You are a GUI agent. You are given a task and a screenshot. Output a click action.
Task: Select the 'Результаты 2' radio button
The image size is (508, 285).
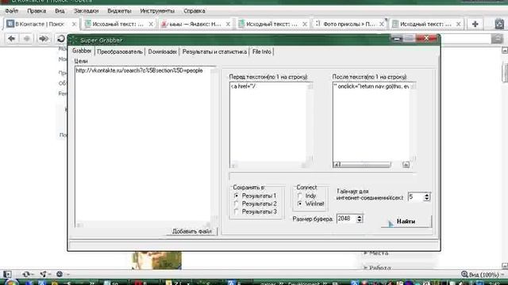(x=237, y=204)
